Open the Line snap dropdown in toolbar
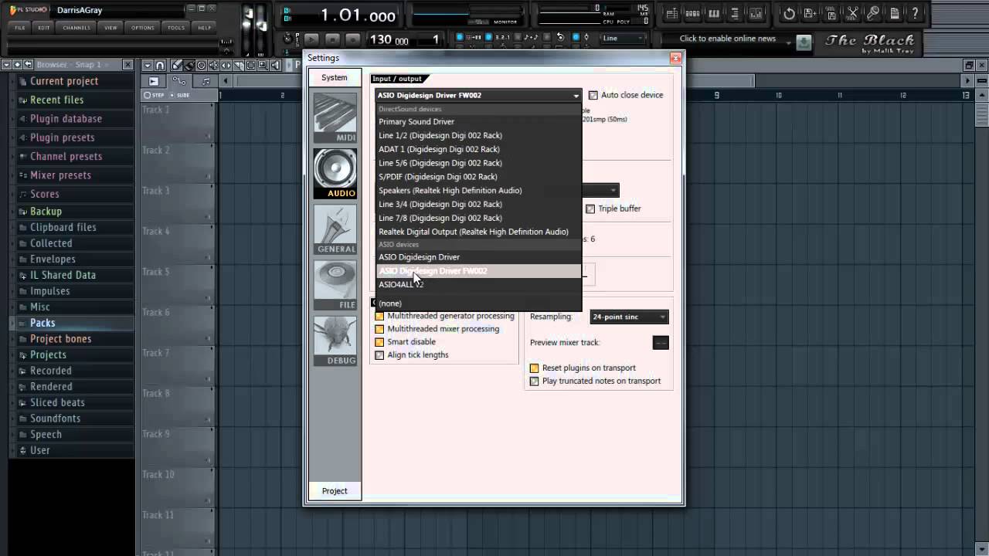Screen dimensions: 989x556 [x=624, y=38]
